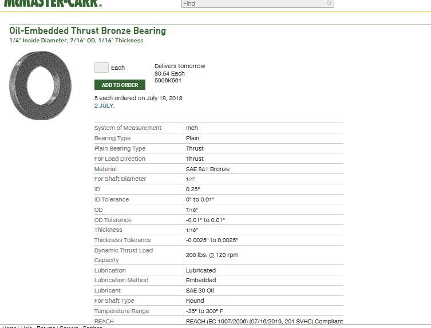Click the 'SAE 841 Bronze' material value
This screenshot has height=328, width=431.
pos(208,169)
